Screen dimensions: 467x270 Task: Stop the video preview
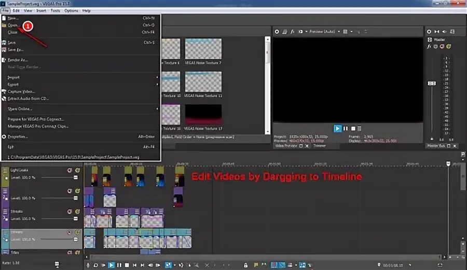pos(353,129)
